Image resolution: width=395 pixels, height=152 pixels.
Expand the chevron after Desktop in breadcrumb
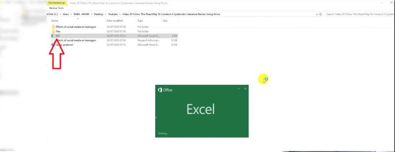click(x=106, y=14)
